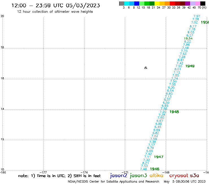Select the 7.74 wave height reading

175,78
